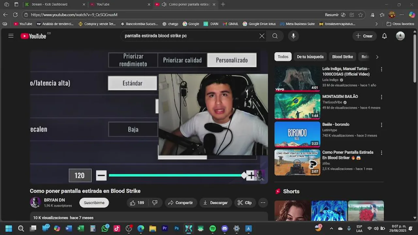This screenshot has width=418, height=235.
Task: Open the GMAIL bookmark
Action: point(231,24)
